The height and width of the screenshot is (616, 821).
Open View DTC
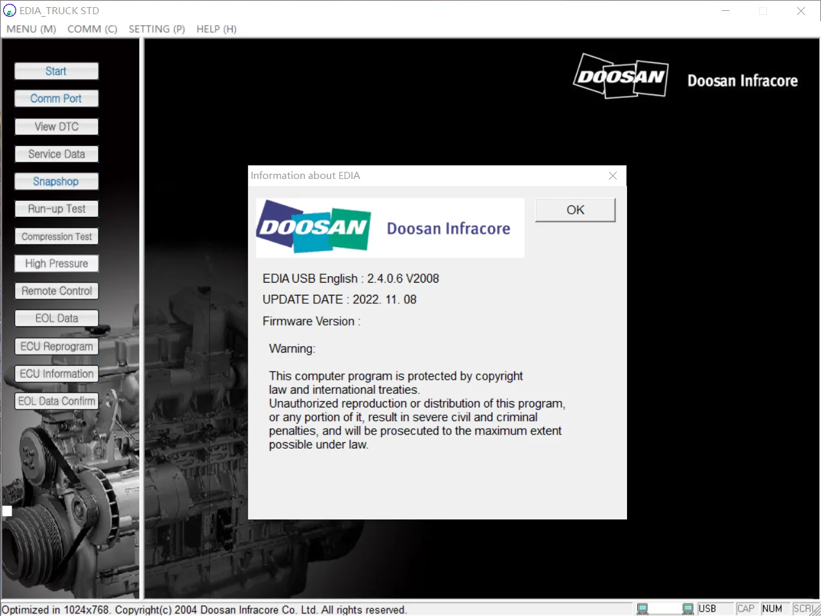pyautogui.click(x=56, y=127)
